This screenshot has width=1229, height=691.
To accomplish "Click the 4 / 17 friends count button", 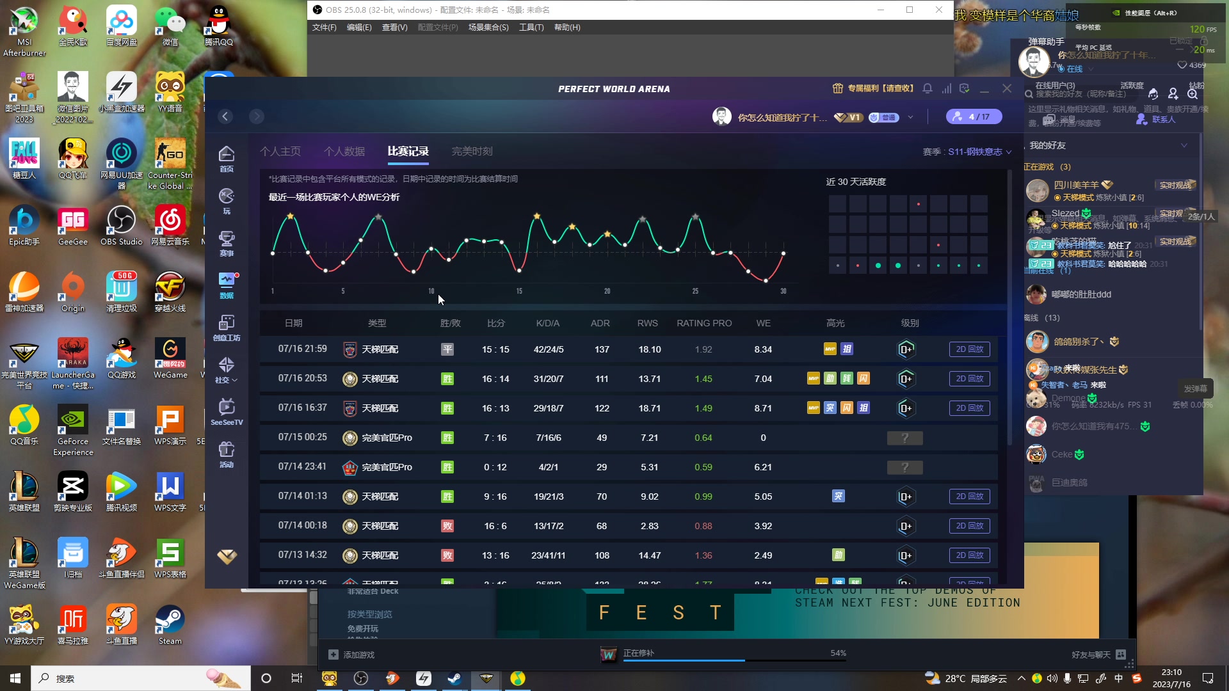I will 974,116.
